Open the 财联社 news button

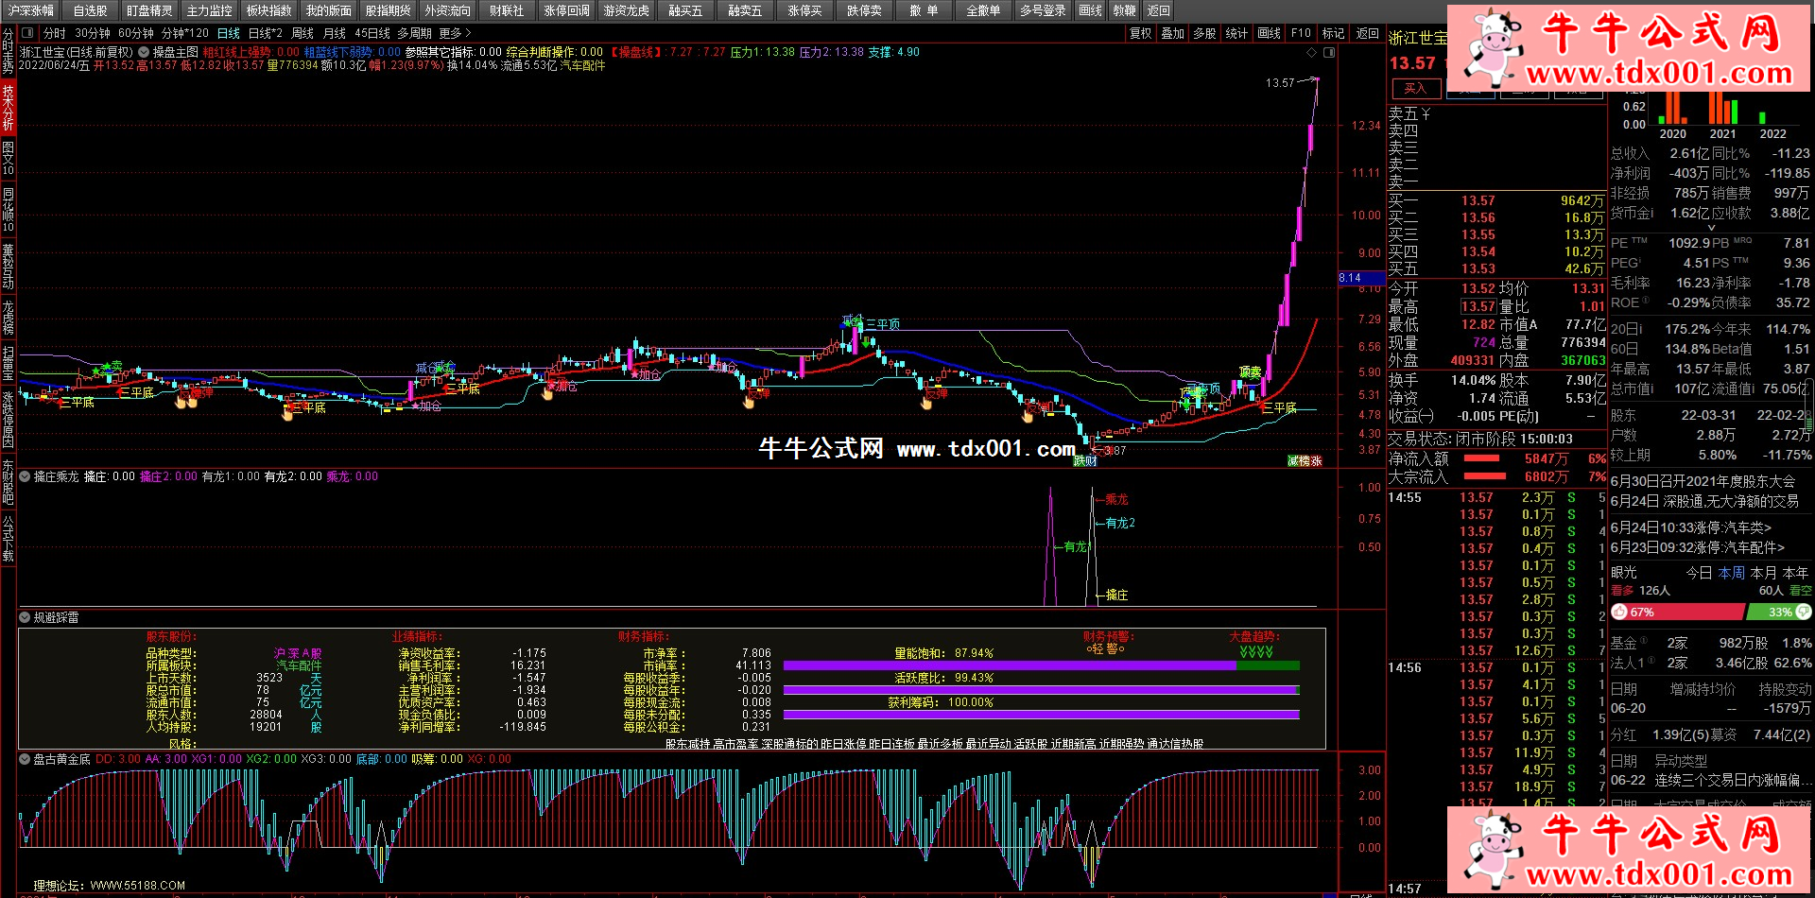coord(507,10)
